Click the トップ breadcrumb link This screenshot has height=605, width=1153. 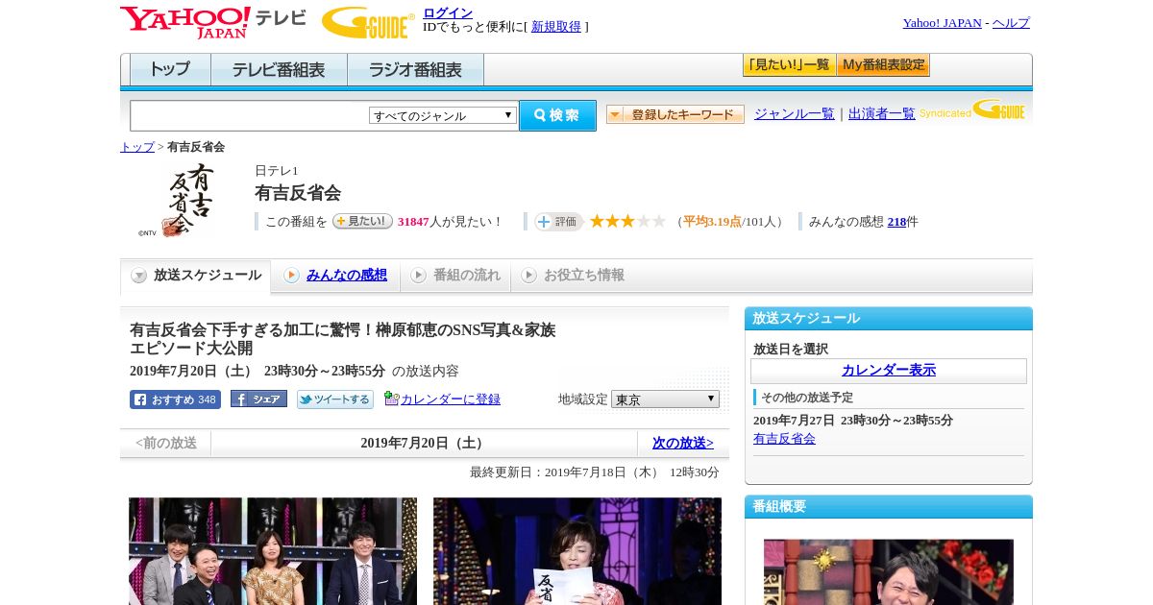coord(137,147)
